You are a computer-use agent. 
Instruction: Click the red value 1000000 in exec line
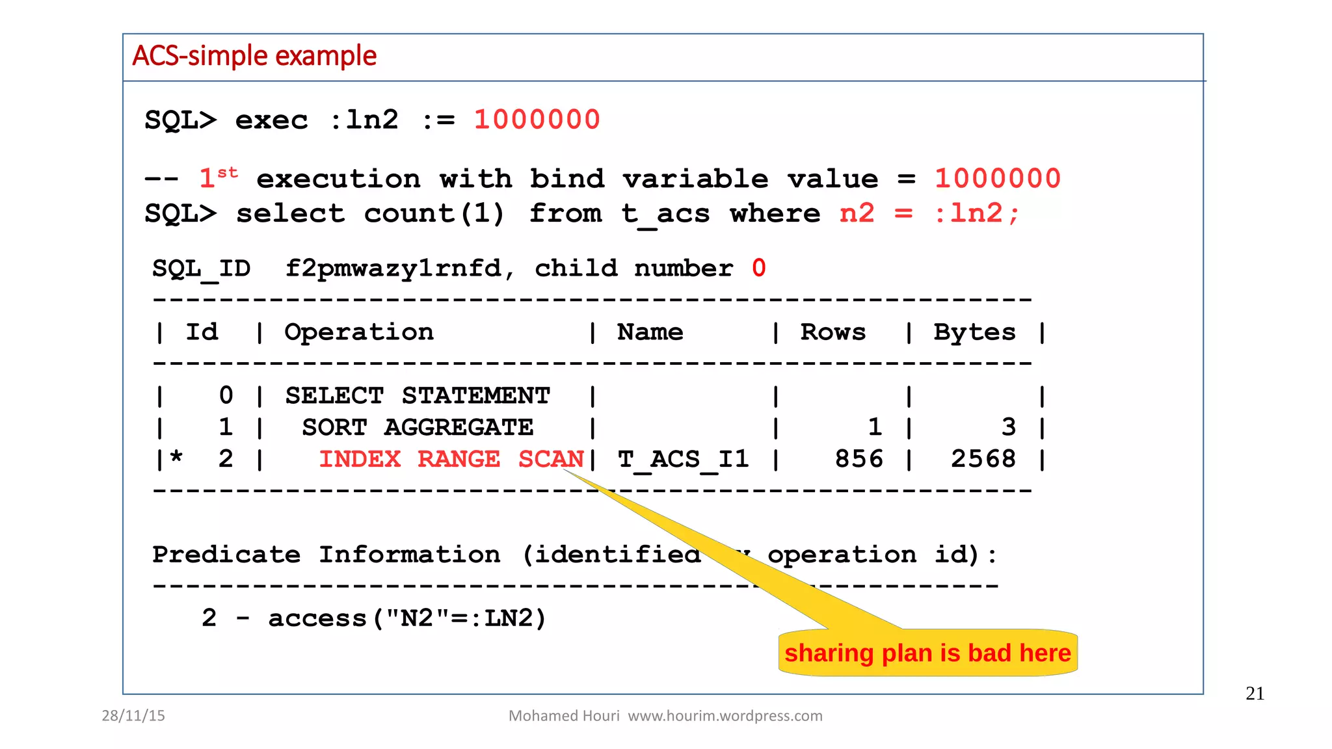(537, 120)
